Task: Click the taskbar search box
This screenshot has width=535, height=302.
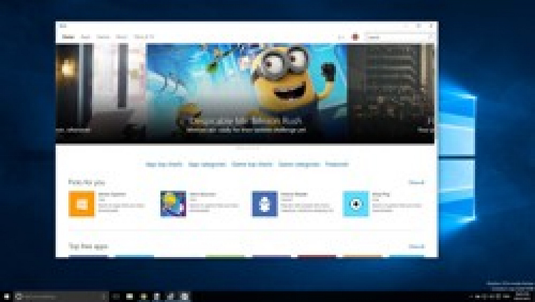Action: 62,297
